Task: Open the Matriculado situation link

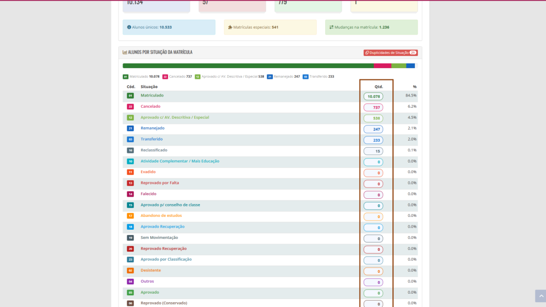Action: [x=152, y=95]
